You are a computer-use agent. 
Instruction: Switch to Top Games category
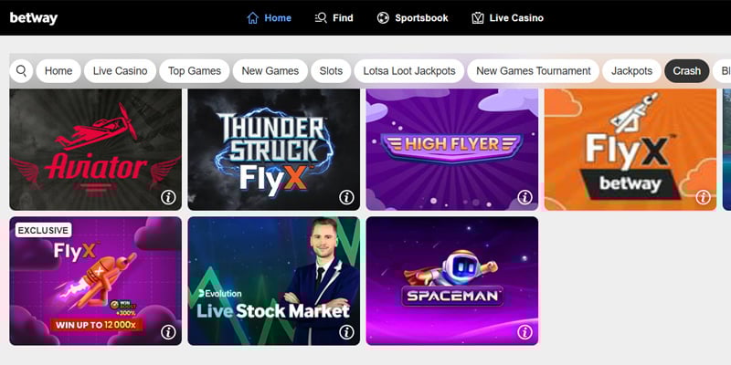click(x=195, y=71)
